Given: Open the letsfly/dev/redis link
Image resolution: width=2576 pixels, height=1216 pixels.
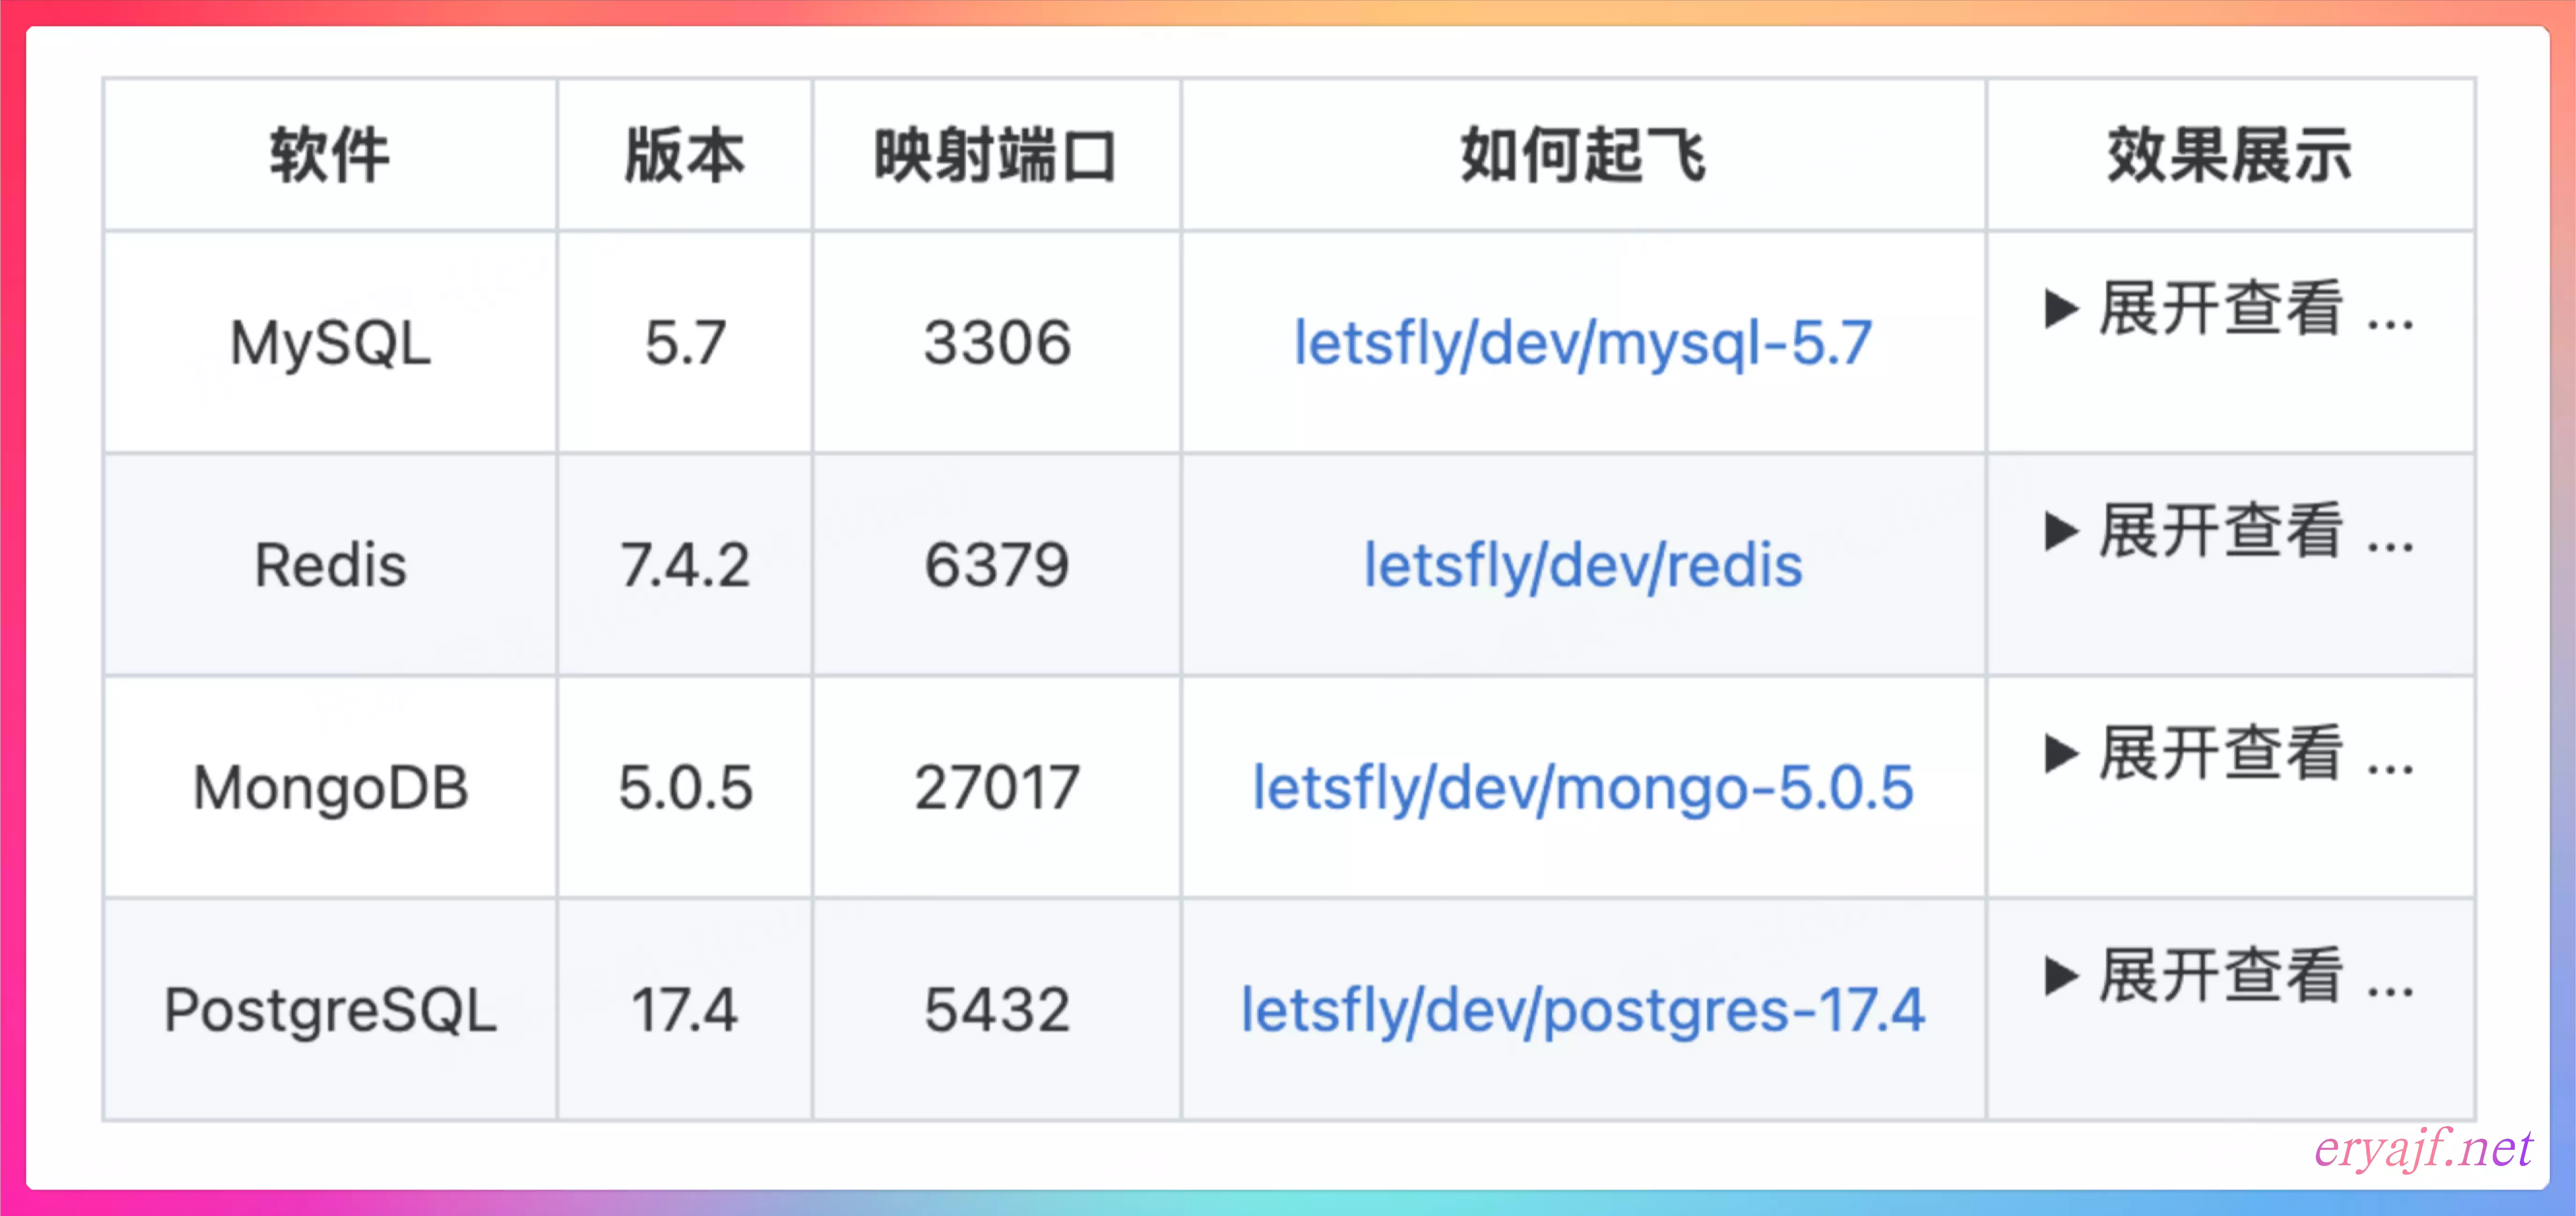Looking at the screenshot, I should click(x=1582, y=565).
